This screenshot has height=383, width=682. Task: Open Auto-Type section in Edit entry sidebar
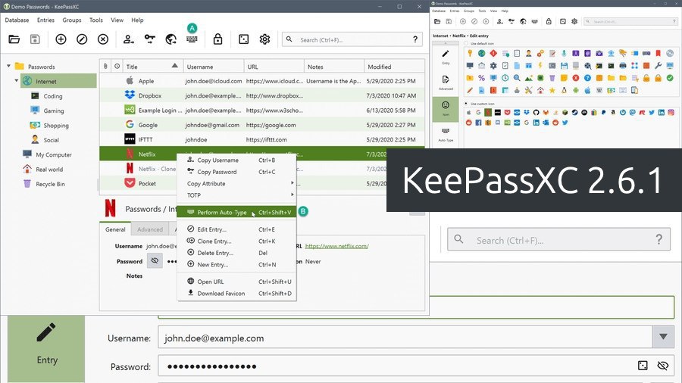[446, 135]
